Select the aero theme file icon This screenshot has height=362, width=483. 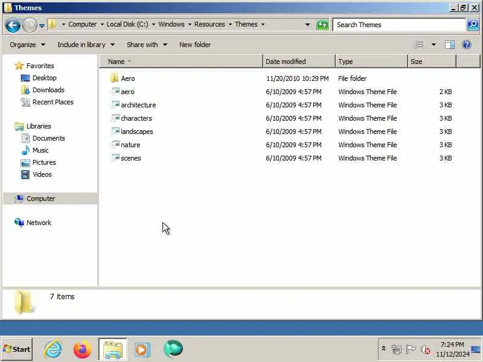115,91
